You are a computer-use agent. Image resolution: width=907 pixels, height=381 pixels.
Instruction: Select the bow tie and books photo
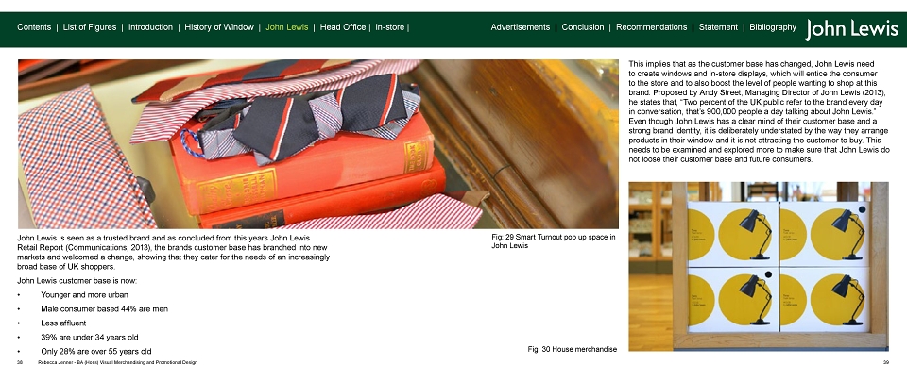pyautogui.click(x=318, y=144)
